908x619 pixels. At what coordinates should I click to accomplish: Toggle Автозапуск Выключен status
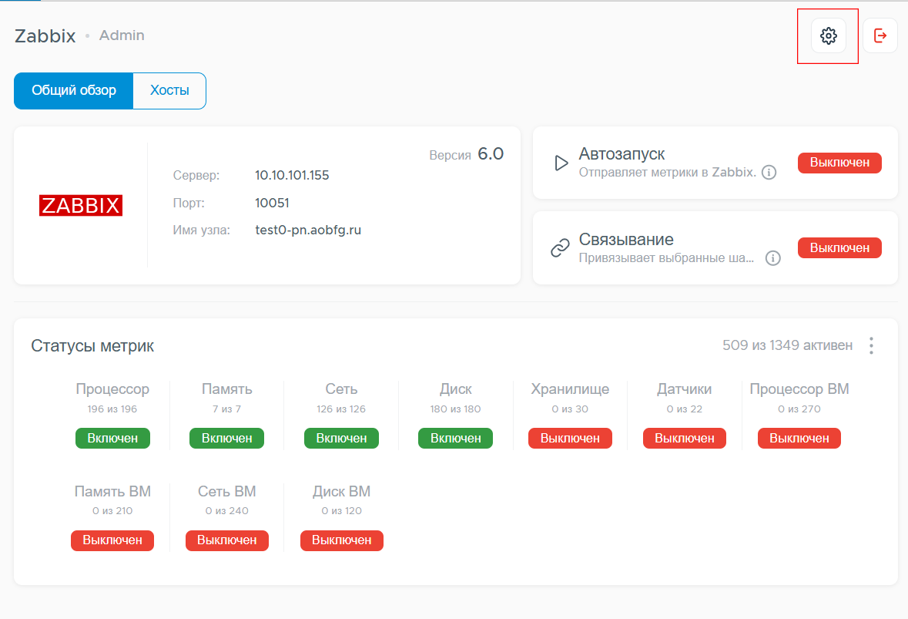839,163
